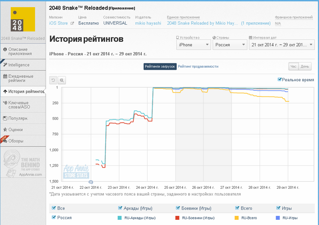Click the calendar icon beside Ежедневные рейтинги
This screenshot has height=225, width=319.
coord(5,76)
